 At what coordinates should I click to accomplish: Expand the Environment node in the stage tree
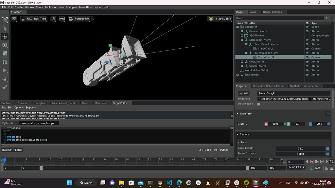[238, 74]
